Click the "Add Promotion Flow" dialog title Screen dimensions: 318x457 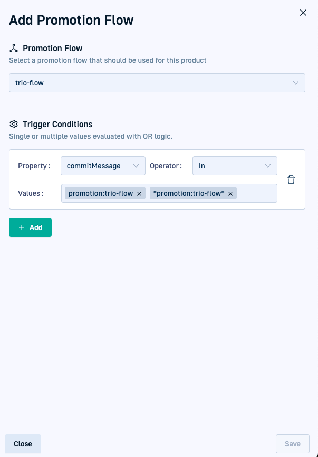point(71,21)
